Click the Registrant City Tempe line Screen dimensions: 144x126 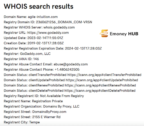(x=22, y=122)
